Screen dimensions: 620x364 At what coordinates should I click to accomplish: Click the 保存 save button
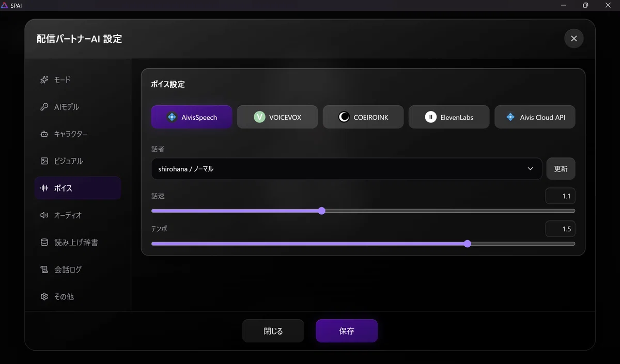tap(347, 331)
